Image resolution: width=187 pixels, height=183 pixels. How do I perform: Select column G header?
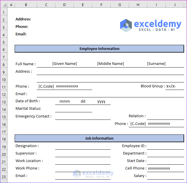pyautogui.click(x=119, y=5)
